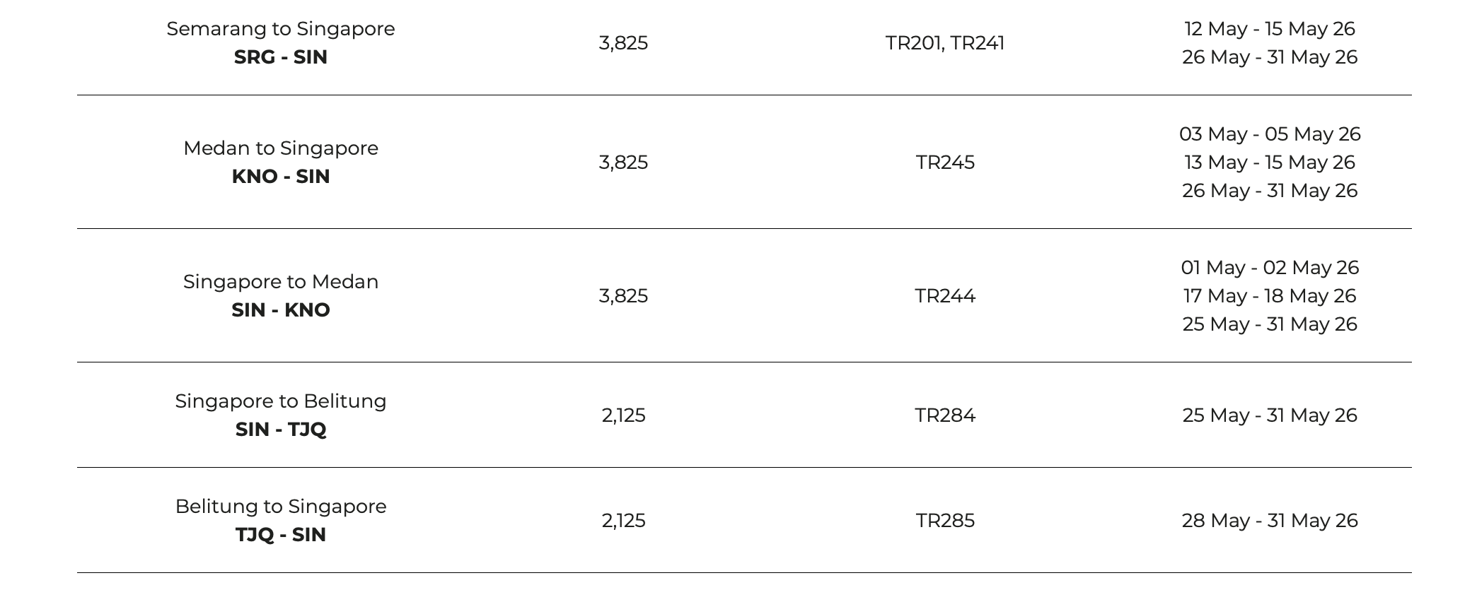1477x602 pixels.
Task: Select the SRG - SIN route code
Action: (281, 57)
